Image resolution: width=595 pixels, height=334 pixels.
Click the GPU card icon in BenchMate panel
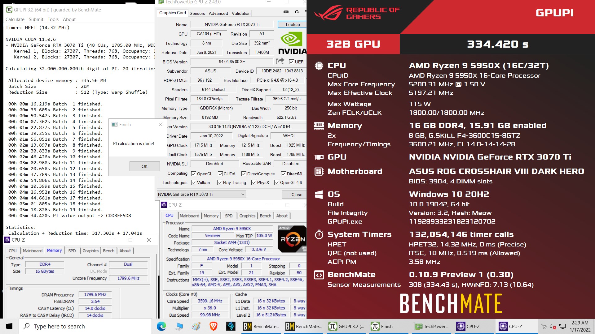(319, 157)
